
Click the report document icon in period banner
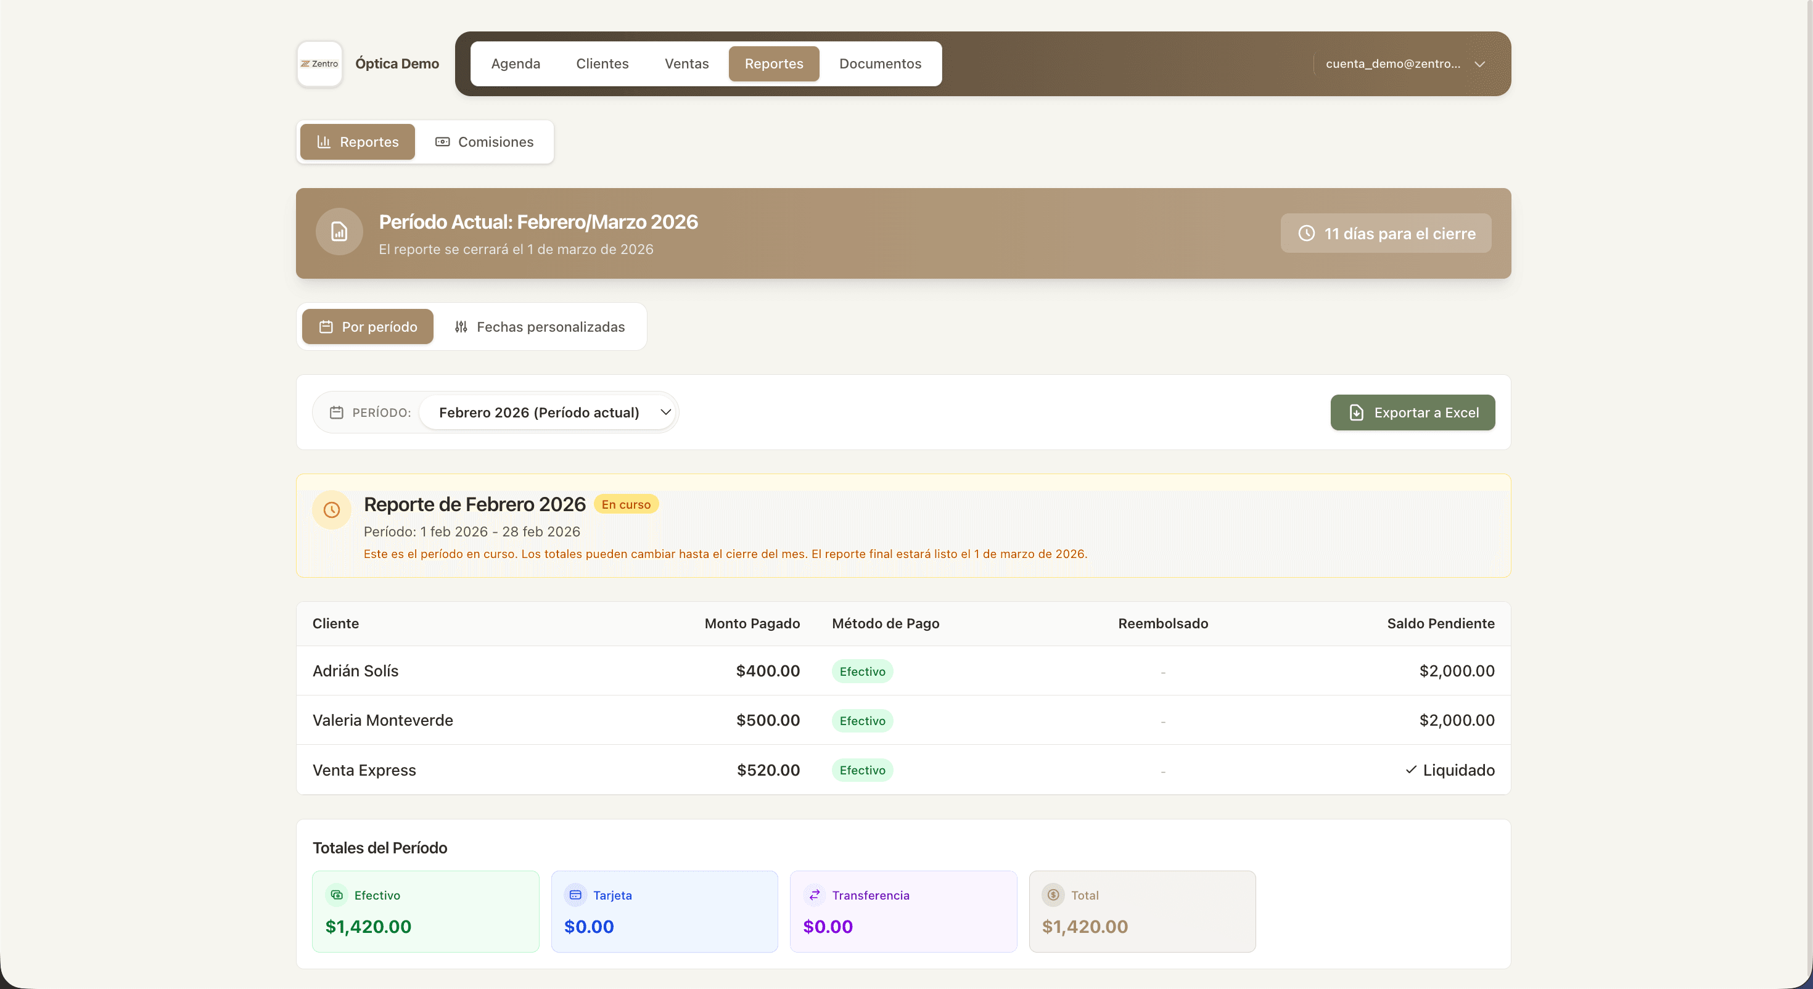click(x=339, y=232)
